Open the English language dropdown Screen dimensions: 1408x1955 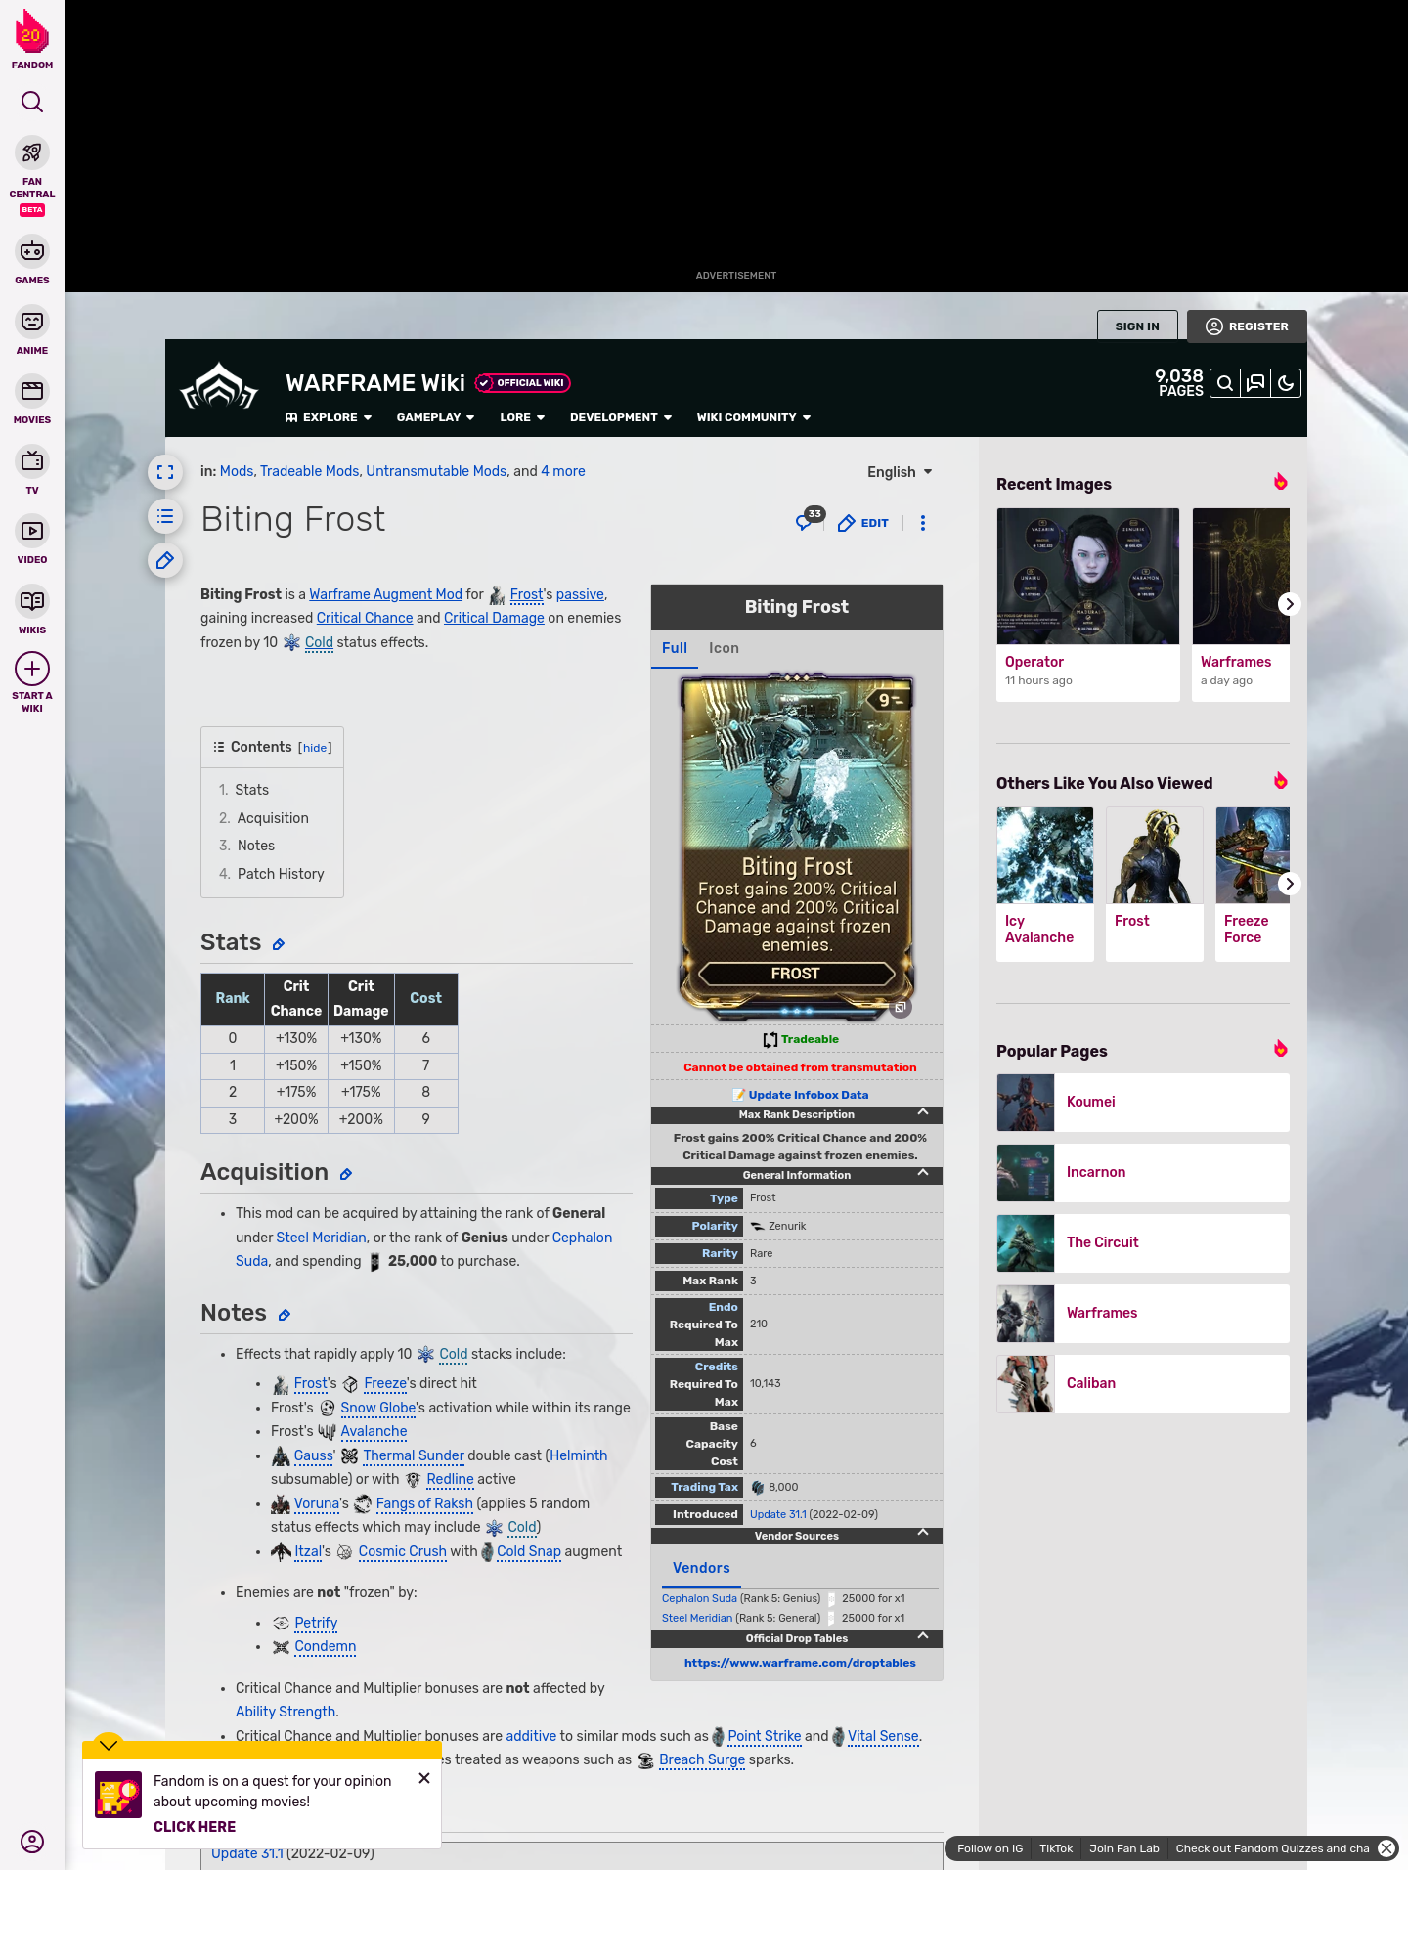click(x=900, y=472)
